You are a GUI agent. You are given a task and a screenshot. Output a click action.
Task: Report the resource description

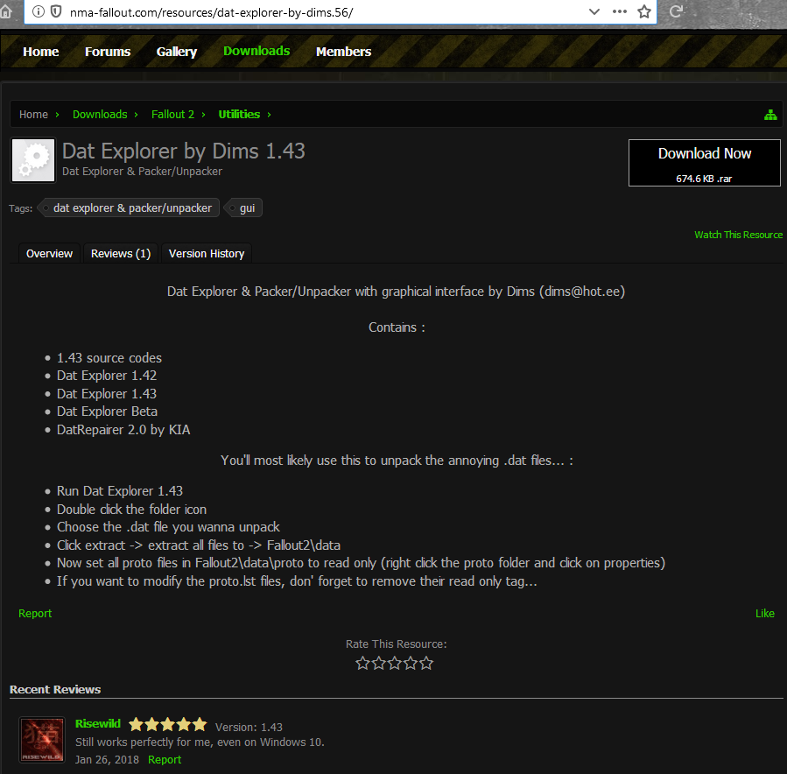coord(35,614)
